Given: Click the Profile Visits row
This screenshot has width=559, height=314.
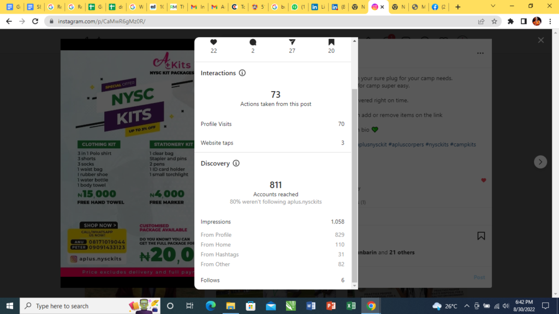Looking at the screenshot, I should [272, 124].
